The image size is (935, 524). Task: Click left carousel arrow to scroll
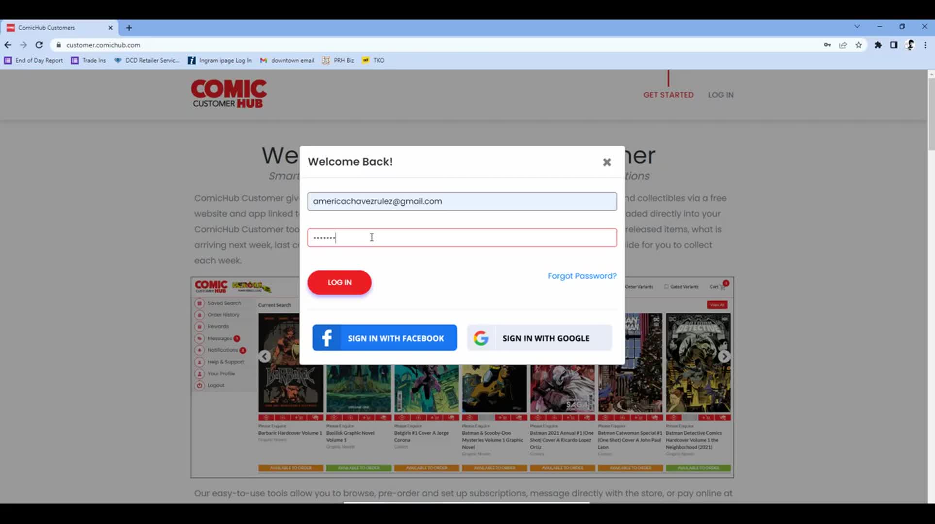[265, 356]
